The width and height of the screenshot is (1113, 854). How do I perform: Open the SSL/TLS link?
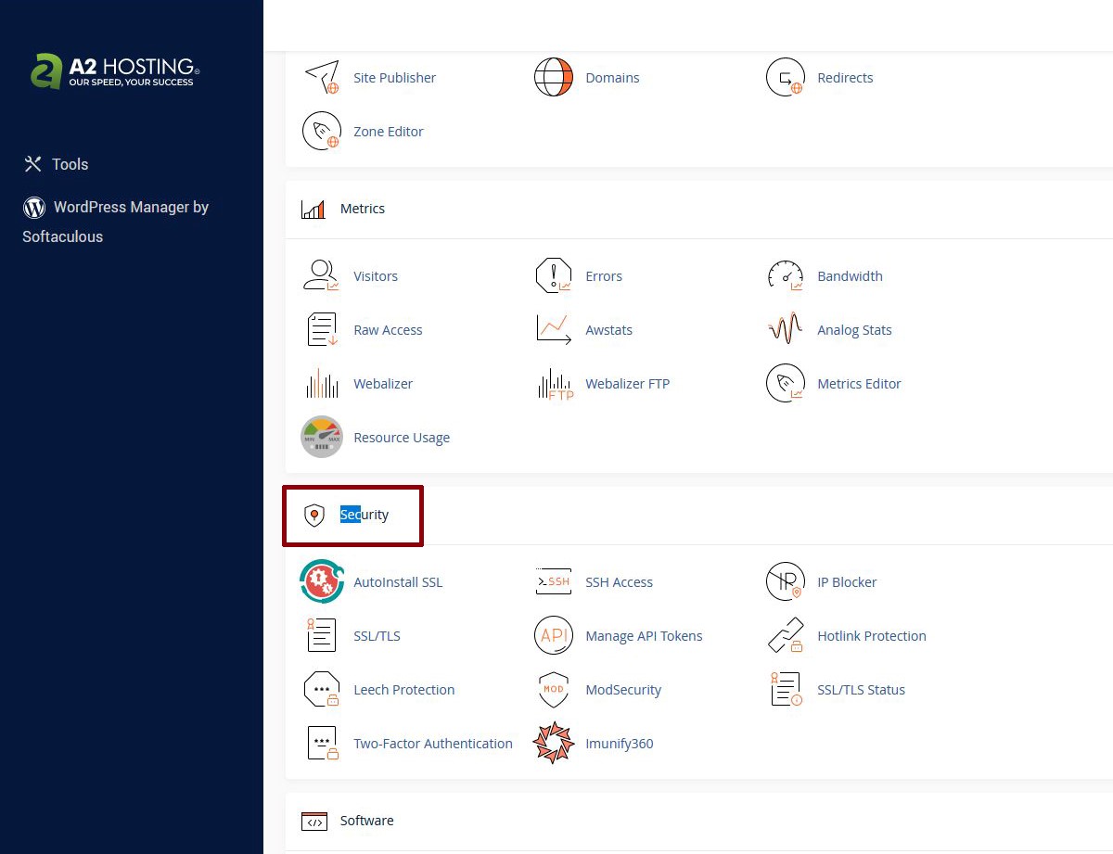pos(377,636)
